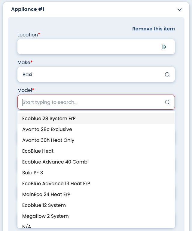The height and width of the screenshot is (231, 192).
Task: Select Solo PF 3 model
Action: click(x=32, y=173)
